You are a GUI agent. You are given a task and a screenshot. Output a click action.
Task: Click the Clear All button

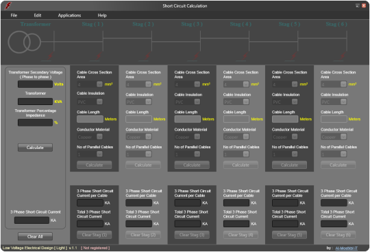[x=35, y=236]
